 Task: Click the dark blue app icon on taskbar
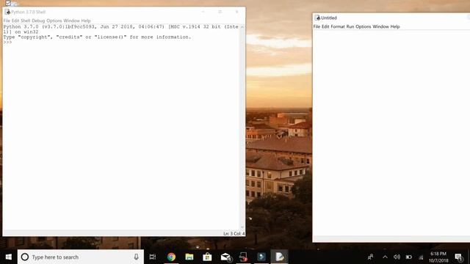click(x=261, y=257)
